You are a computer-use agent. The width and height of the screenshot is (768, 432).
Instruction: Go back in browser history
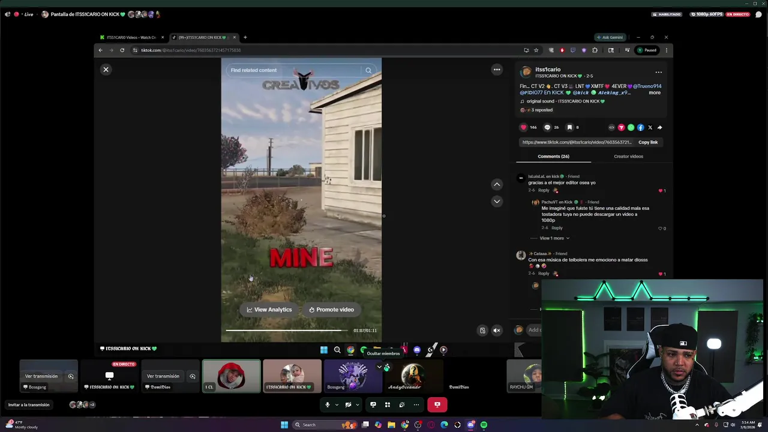(100, 50)
